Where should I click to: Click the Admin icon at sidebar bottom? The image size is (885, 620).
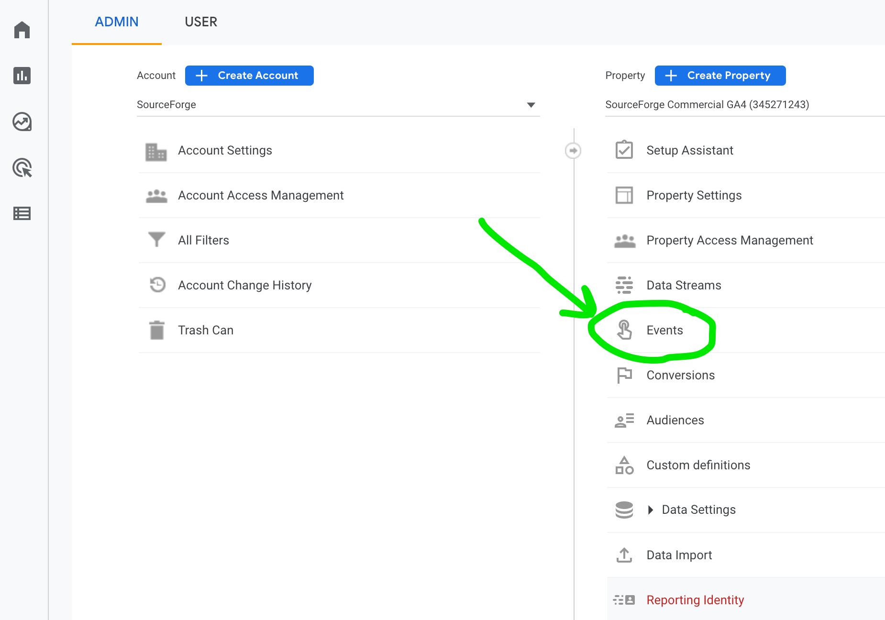[22, 213]
